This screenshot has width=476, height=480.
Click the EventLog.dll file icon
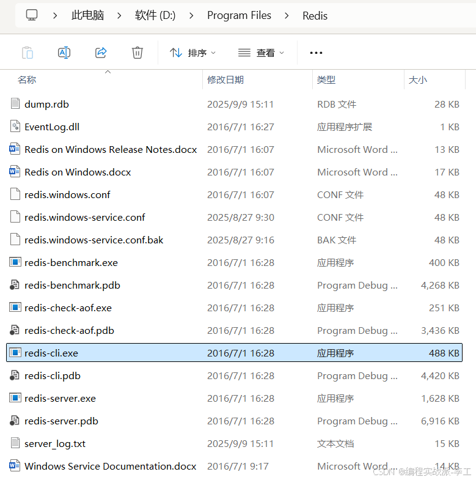coord(15,126)
